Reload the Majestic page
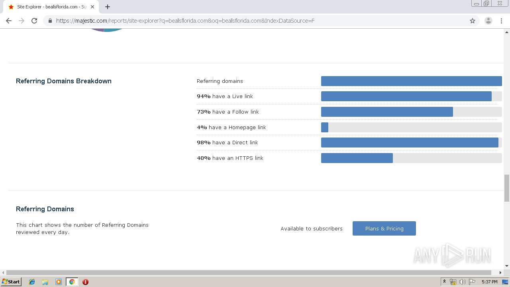The width and height of the screenshot is (510, 287). click(x=34, y=21)
